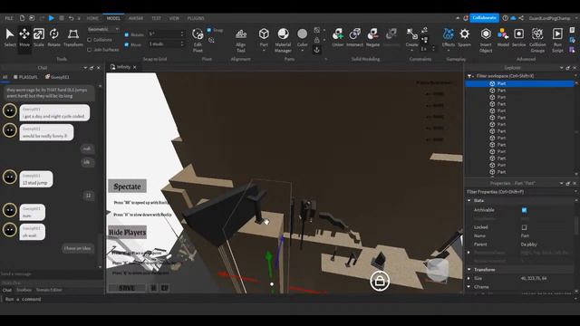This screenshot has height=326, width=580.
Task: Select the Transform tool
Action: click(x=72, y=37)
